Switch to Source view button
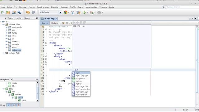This screenshot has height=112, width=199. (x=45, y=23)
